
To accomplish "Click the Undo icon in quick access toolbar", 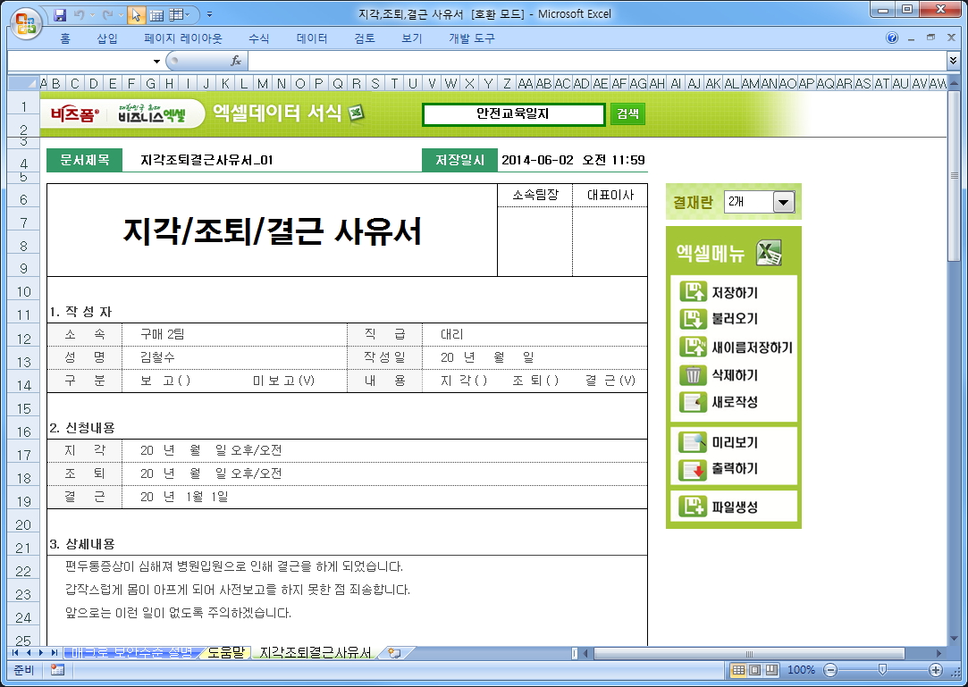I will pos(79,14).
